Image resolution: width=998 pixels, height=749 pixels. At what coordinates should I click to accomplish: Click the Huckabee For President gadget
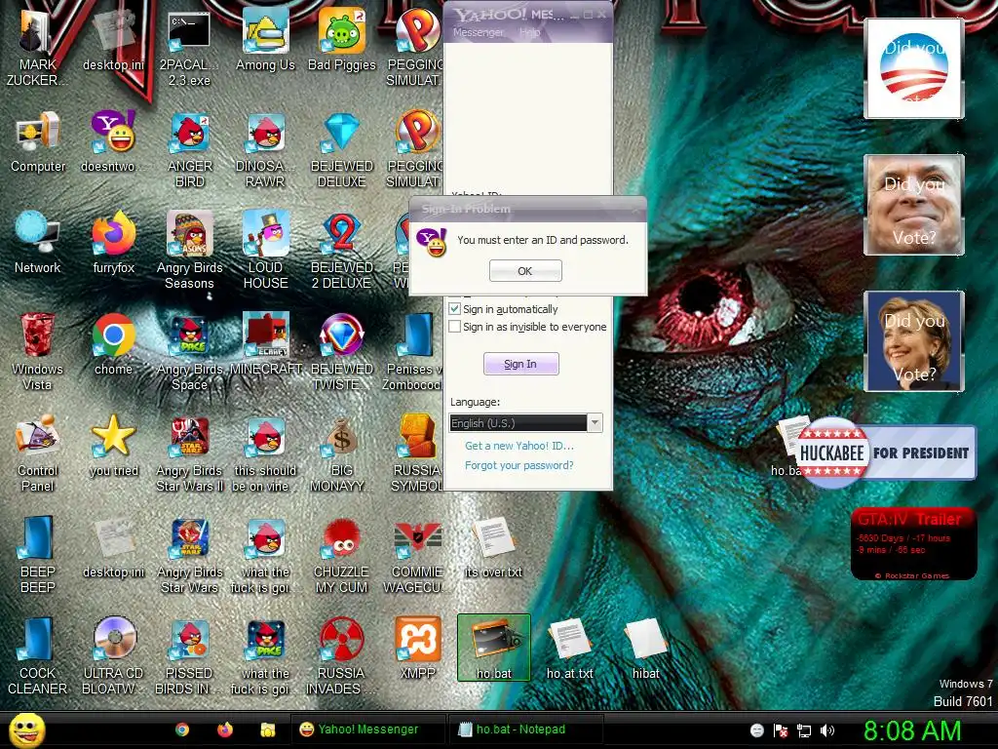pyautogui.click(x=885, y=453)
